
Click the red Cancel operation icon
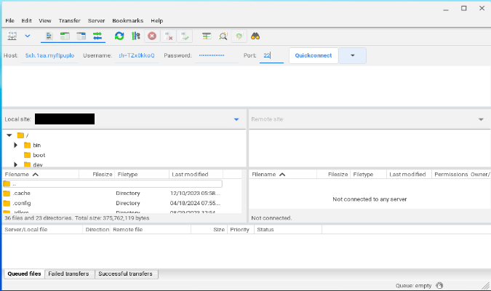click(x=152, y=36)
